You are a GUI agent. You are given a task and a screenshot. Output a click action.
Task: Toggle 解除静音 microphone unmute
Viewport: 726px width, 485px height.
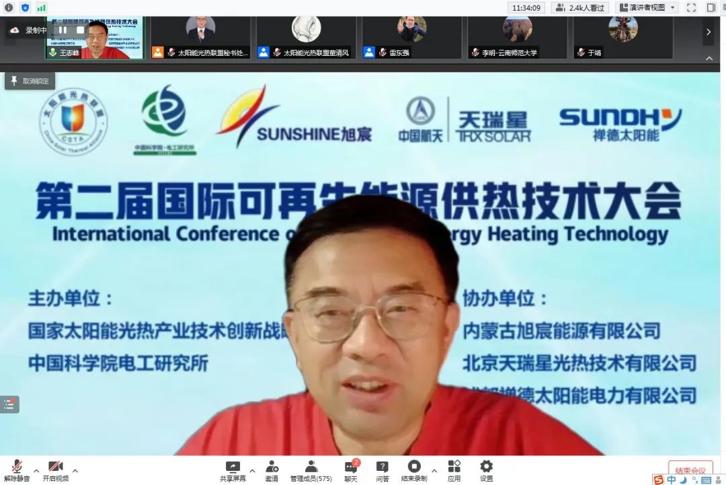tap(17, 467)
